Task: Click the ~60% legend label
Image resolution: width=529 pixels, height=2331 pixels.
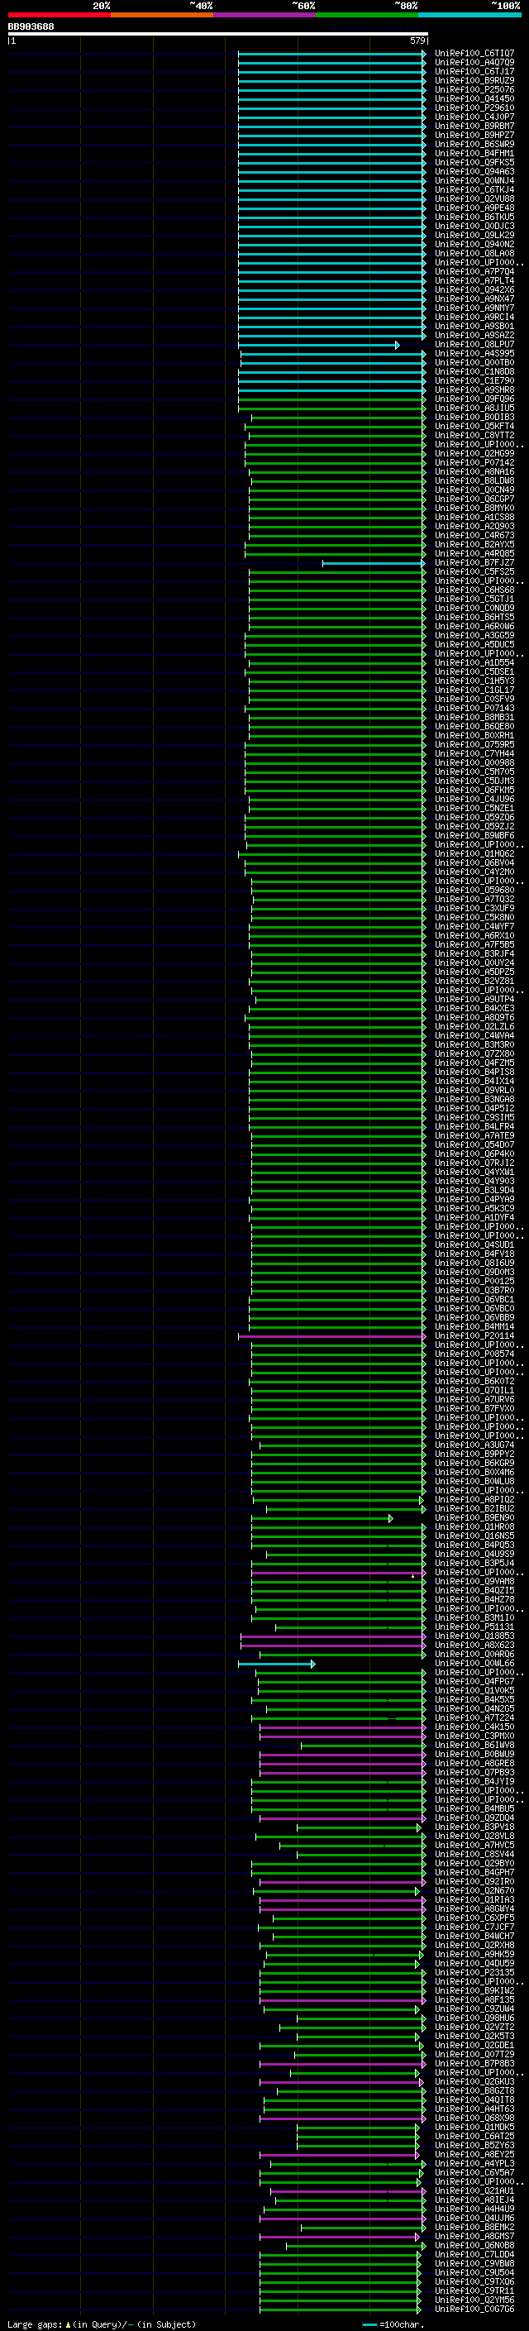Action: (303, 6)
